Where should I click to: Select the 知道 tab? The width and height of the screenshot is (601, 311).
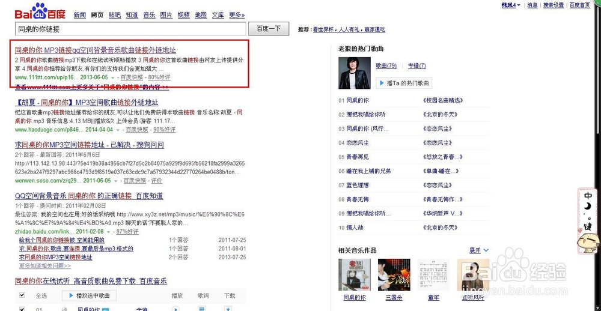pos(132,15)
